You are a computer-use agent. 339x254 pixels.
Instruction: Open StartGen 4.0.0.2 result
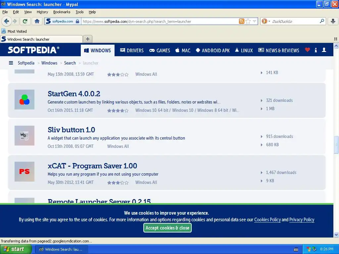pos(74,94)
